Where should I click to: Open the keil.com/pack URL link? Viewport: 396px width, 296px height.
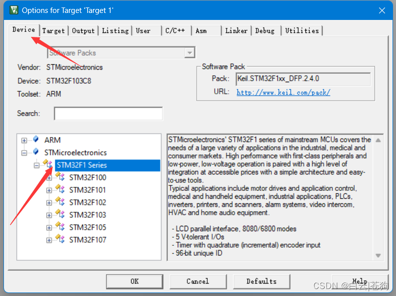click(283, 92)
